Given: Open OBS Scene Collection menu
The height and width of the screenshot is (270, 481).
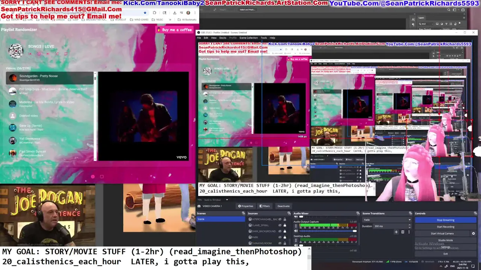Looking at the screenshot, I should coord(249,38).
